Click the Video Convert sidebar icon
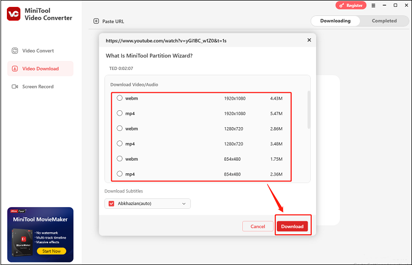Viewport: 412px width, 265px height. click(x=15, y=51)
